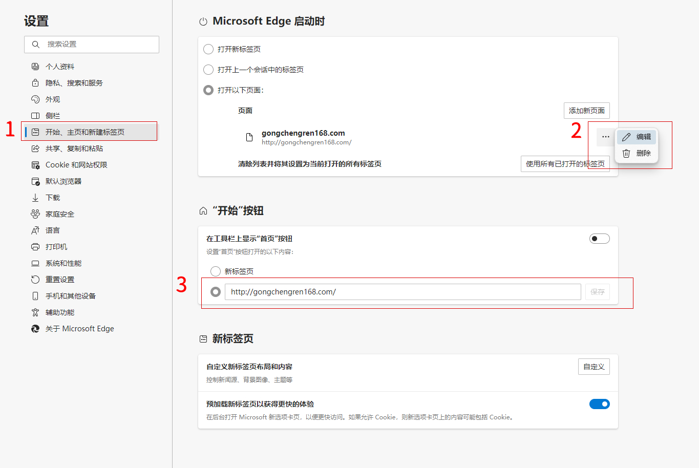Click the 关于 Microsoft Edge logo icon

click(35, 329)
